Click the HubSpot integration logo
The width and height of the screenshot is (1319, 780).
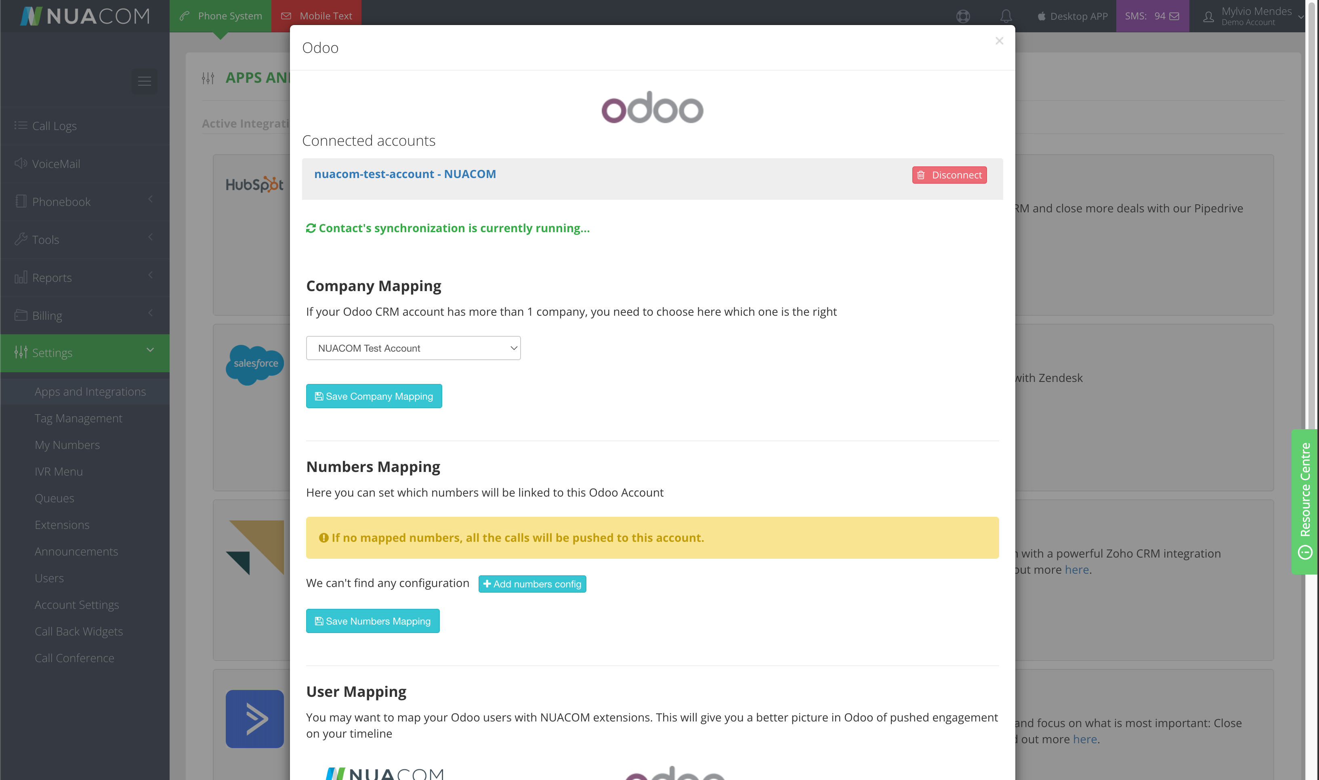[x=254, y=185]
